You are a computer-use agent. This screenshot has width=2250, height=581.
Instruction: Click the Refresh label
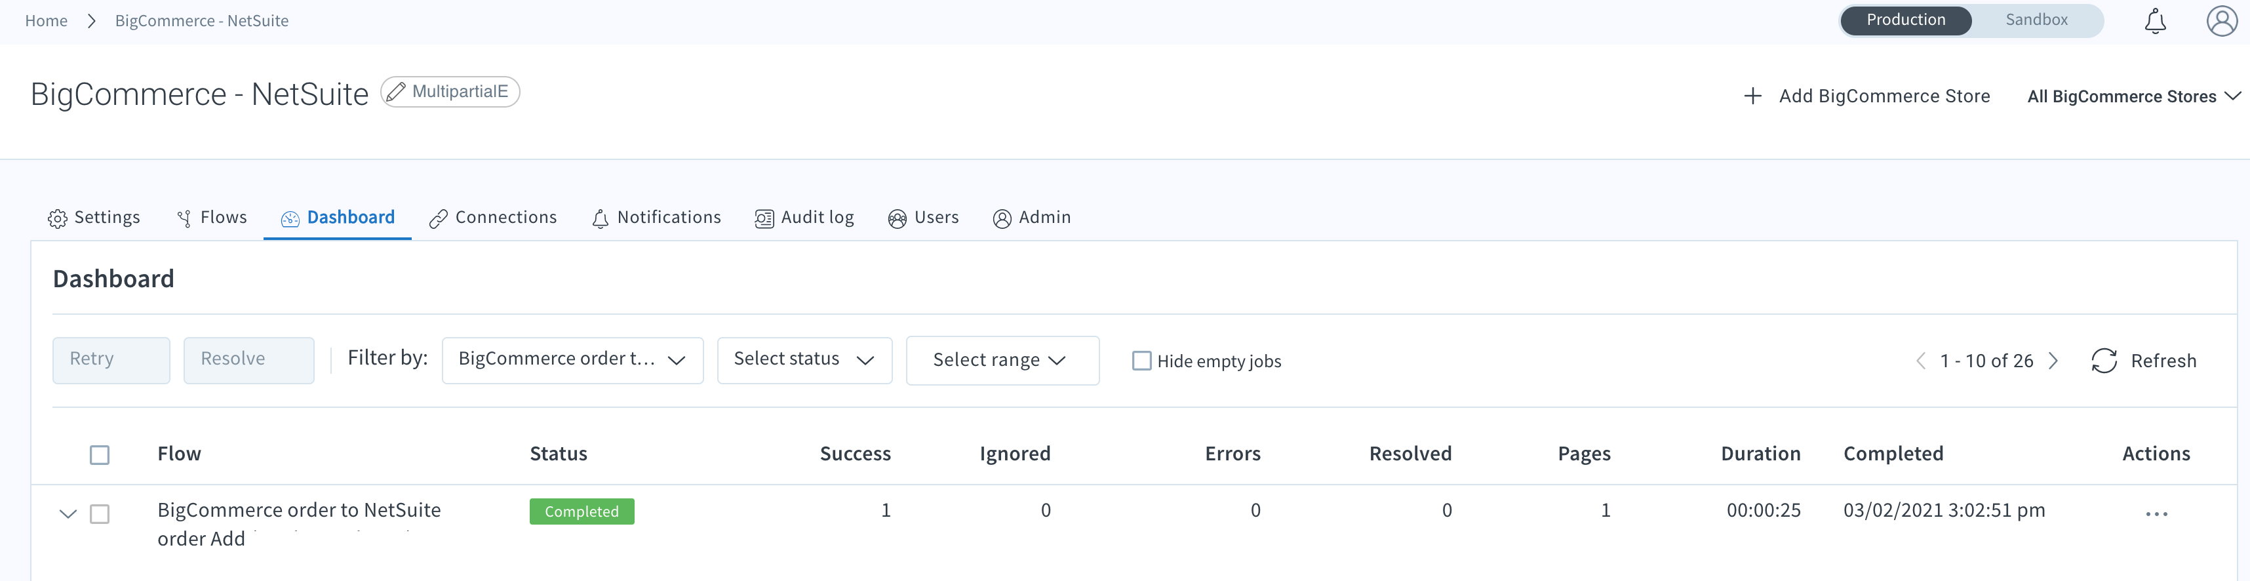coord(2163,361)
